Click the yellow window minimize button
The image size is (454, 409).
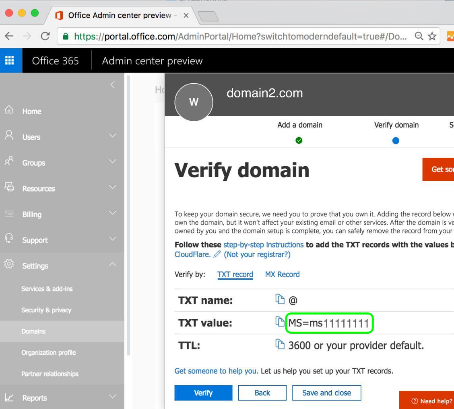(x=22, y=13)
